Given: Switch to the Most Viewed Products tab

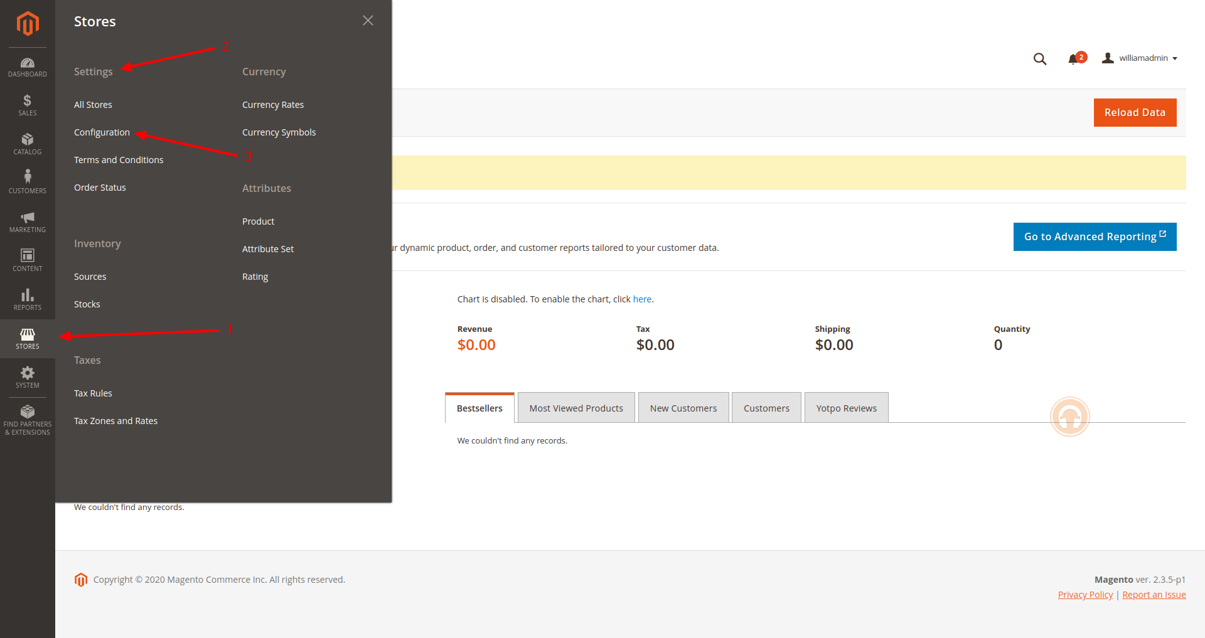Looking at the screenshot, I should coord(576,407).
